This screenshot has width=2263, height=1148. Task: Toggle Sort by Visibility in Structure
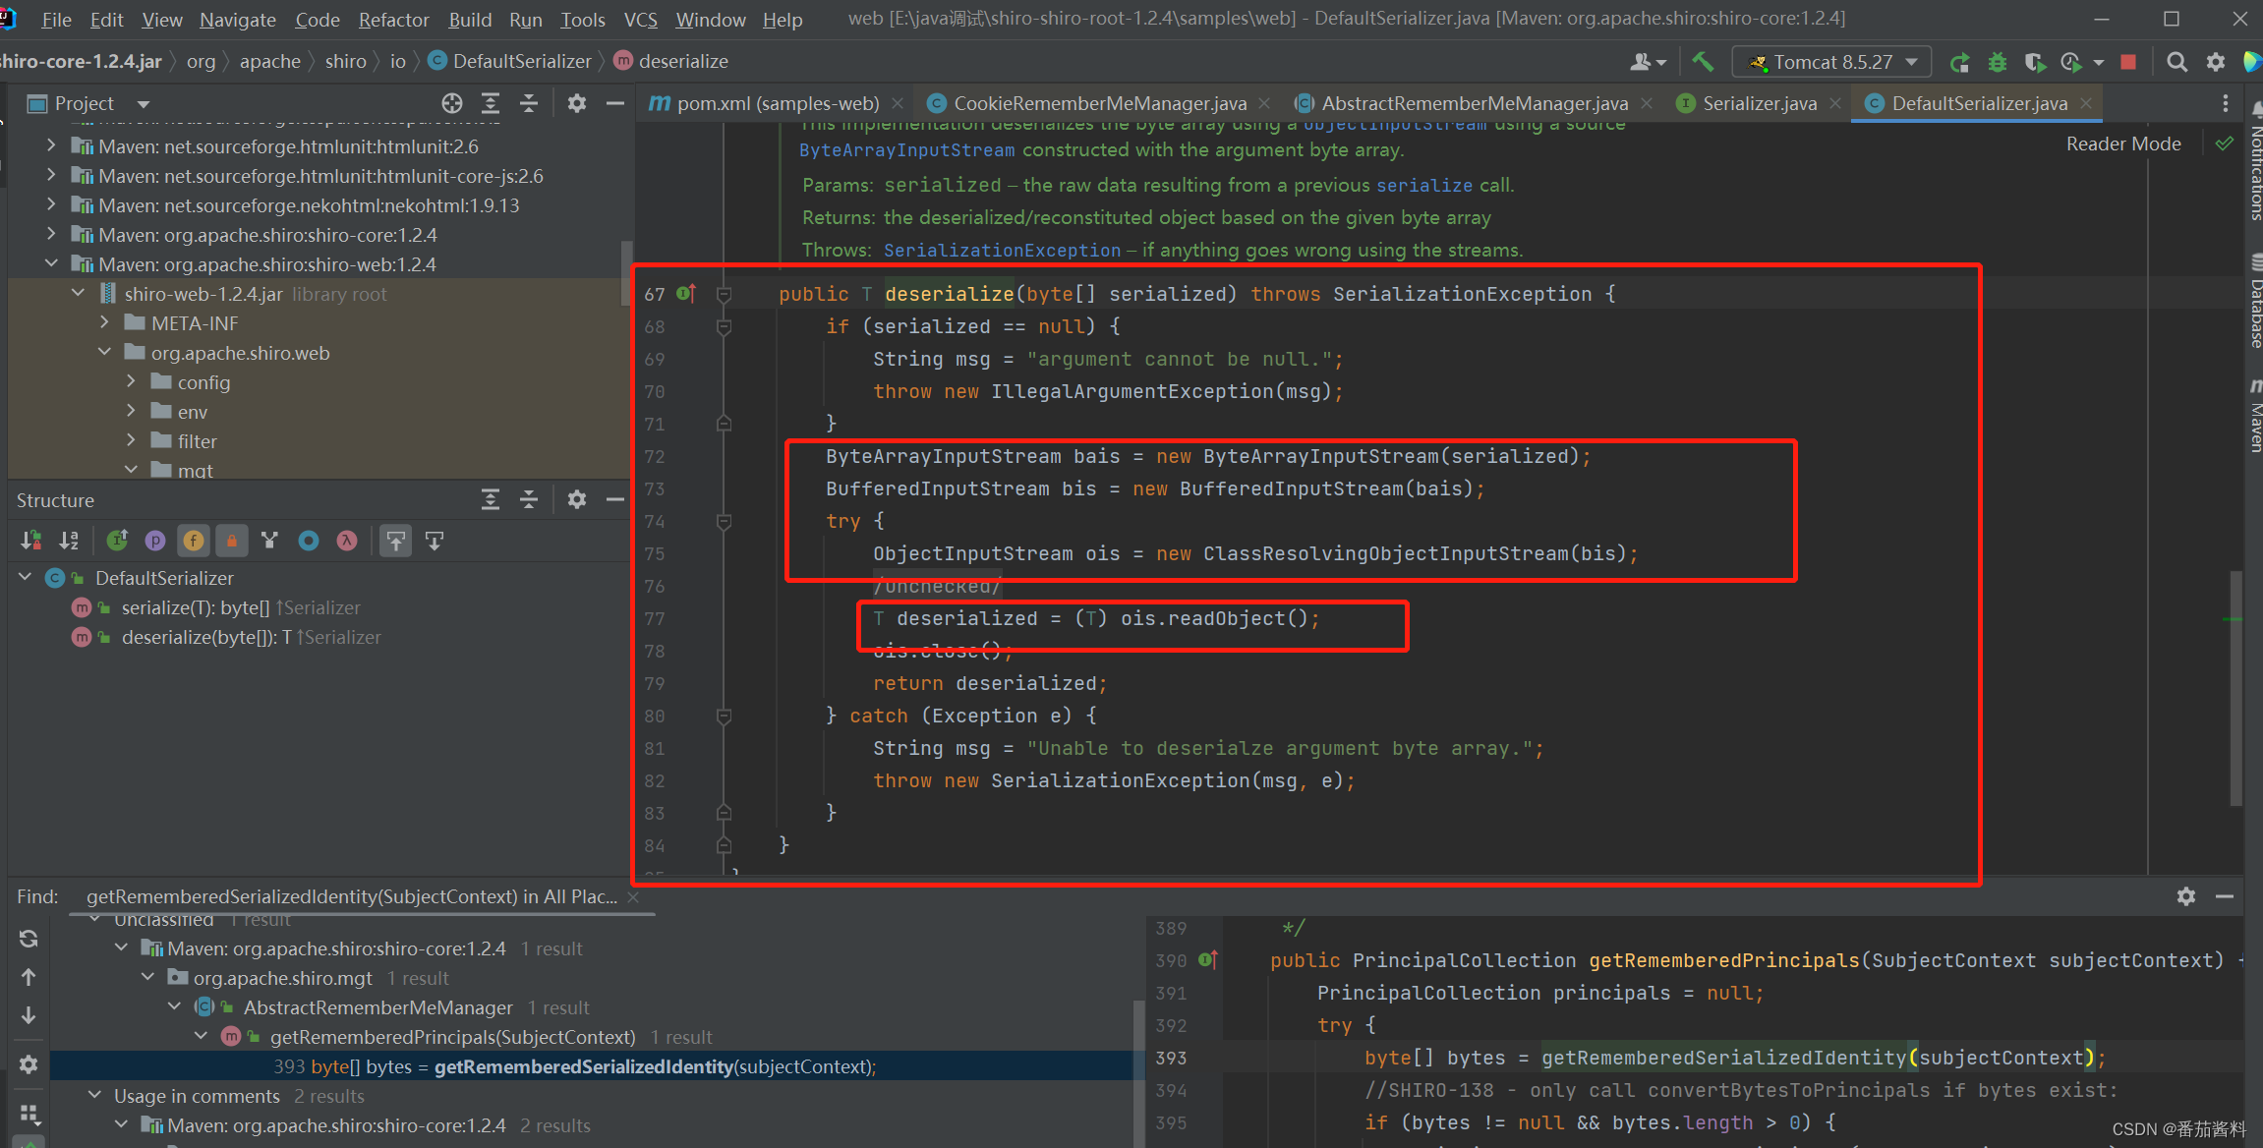pos(30,541)
